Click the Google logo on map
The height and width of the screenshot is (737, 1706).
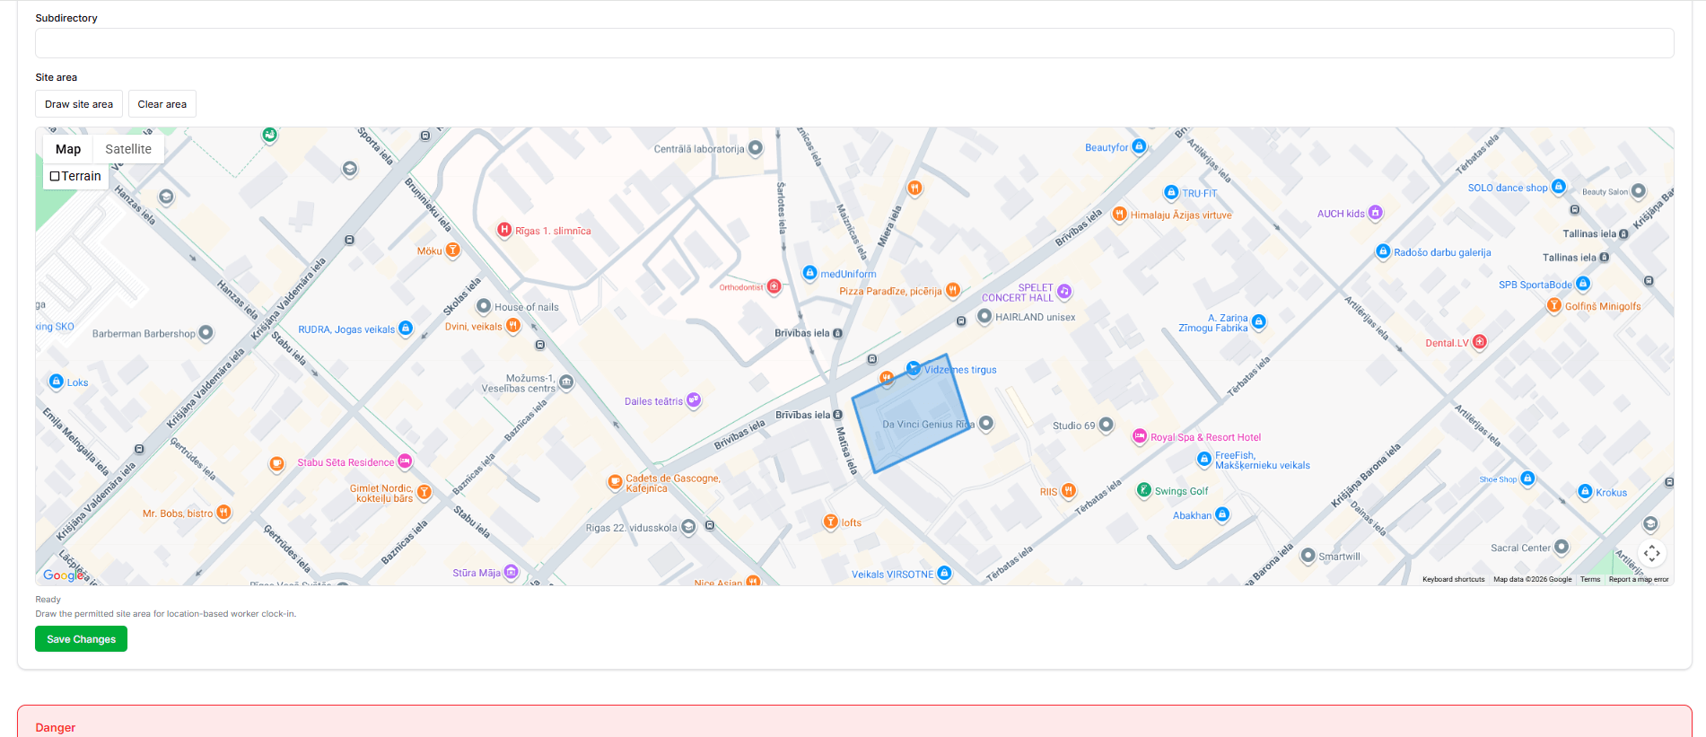[66, 575]
